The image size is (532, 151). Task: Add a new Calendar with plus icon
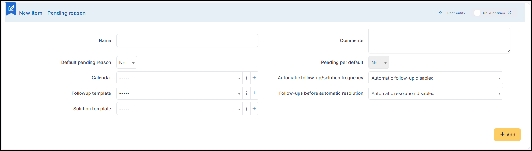coord(254,78)
